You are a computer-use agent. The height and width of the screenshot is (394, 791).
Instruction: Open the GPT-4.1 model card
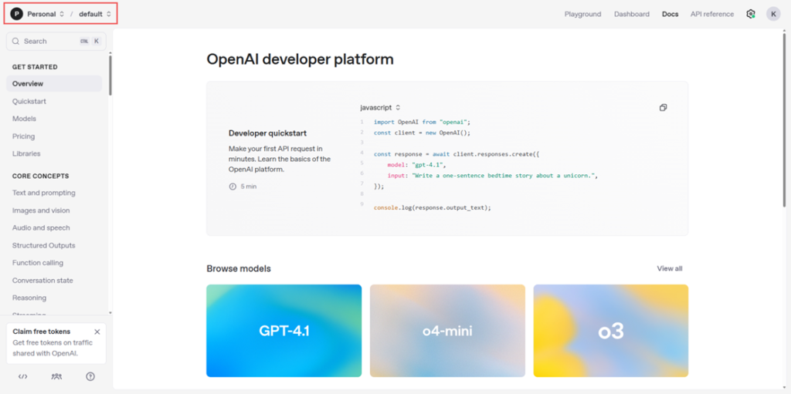pyautogui.click(x=283, y=331)
